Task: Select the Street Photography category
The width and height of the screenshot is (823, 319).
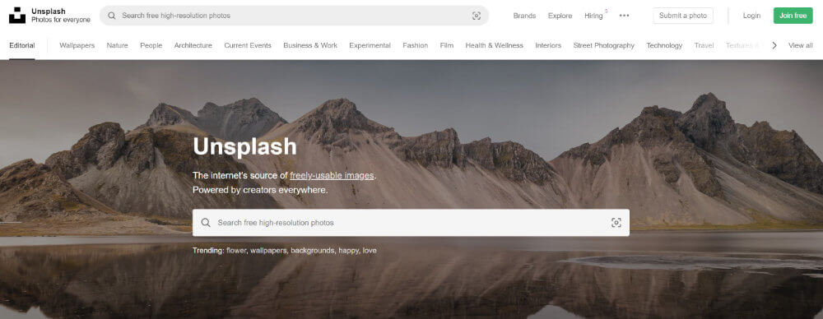Action: [603, 46]
